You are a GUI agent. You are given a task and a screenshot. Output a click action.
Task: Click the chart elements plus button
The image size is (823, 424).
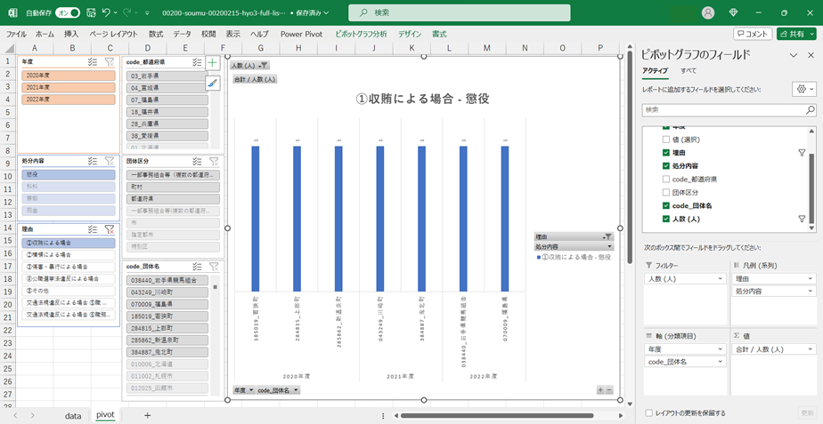pyautogui.click(x=212, y=63)
